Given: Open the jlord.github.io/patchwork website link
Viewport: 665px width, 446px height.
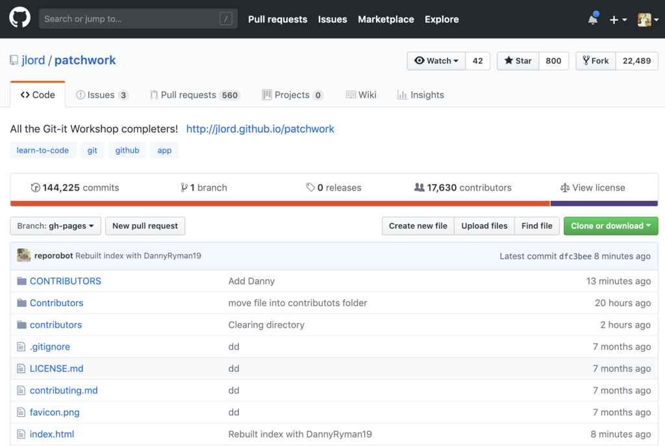Looking at the screenshot, I should [x=260, y=129].
